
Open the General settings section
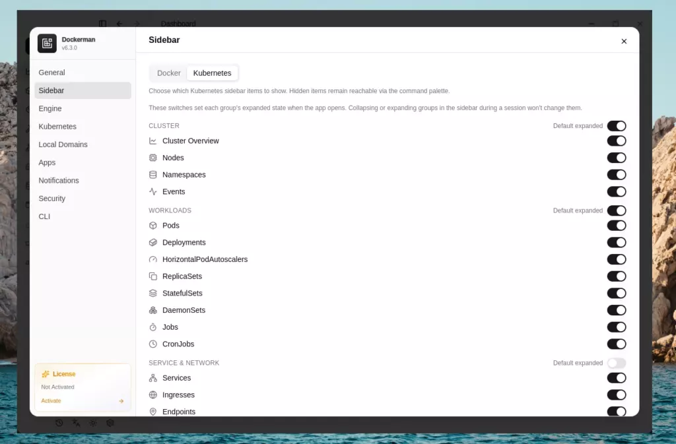83,73
